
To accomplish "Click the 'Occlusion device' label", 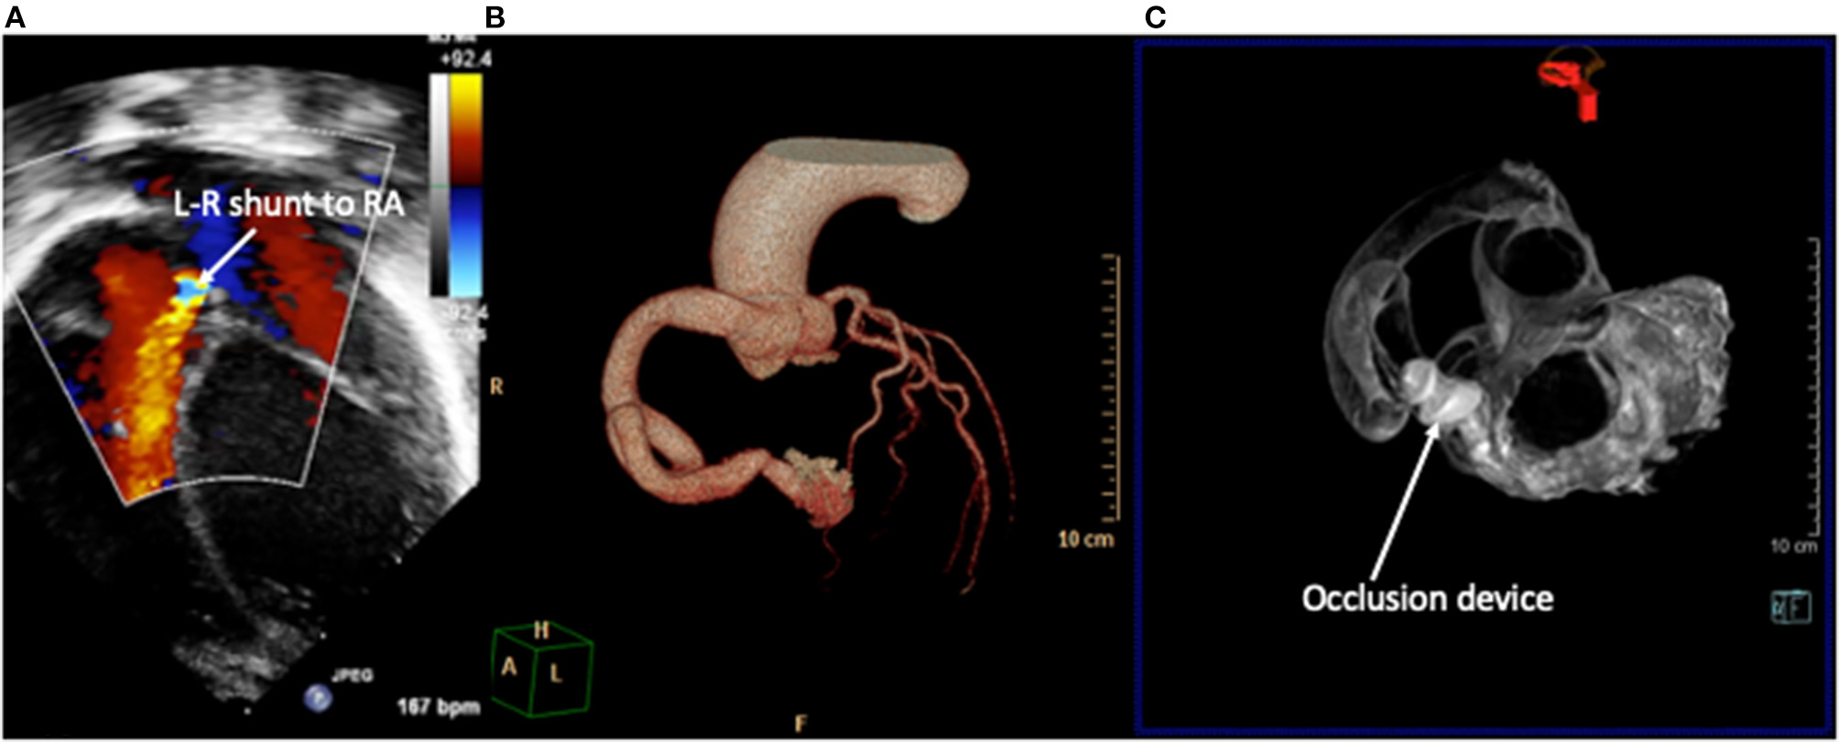I will point(1427,598).
